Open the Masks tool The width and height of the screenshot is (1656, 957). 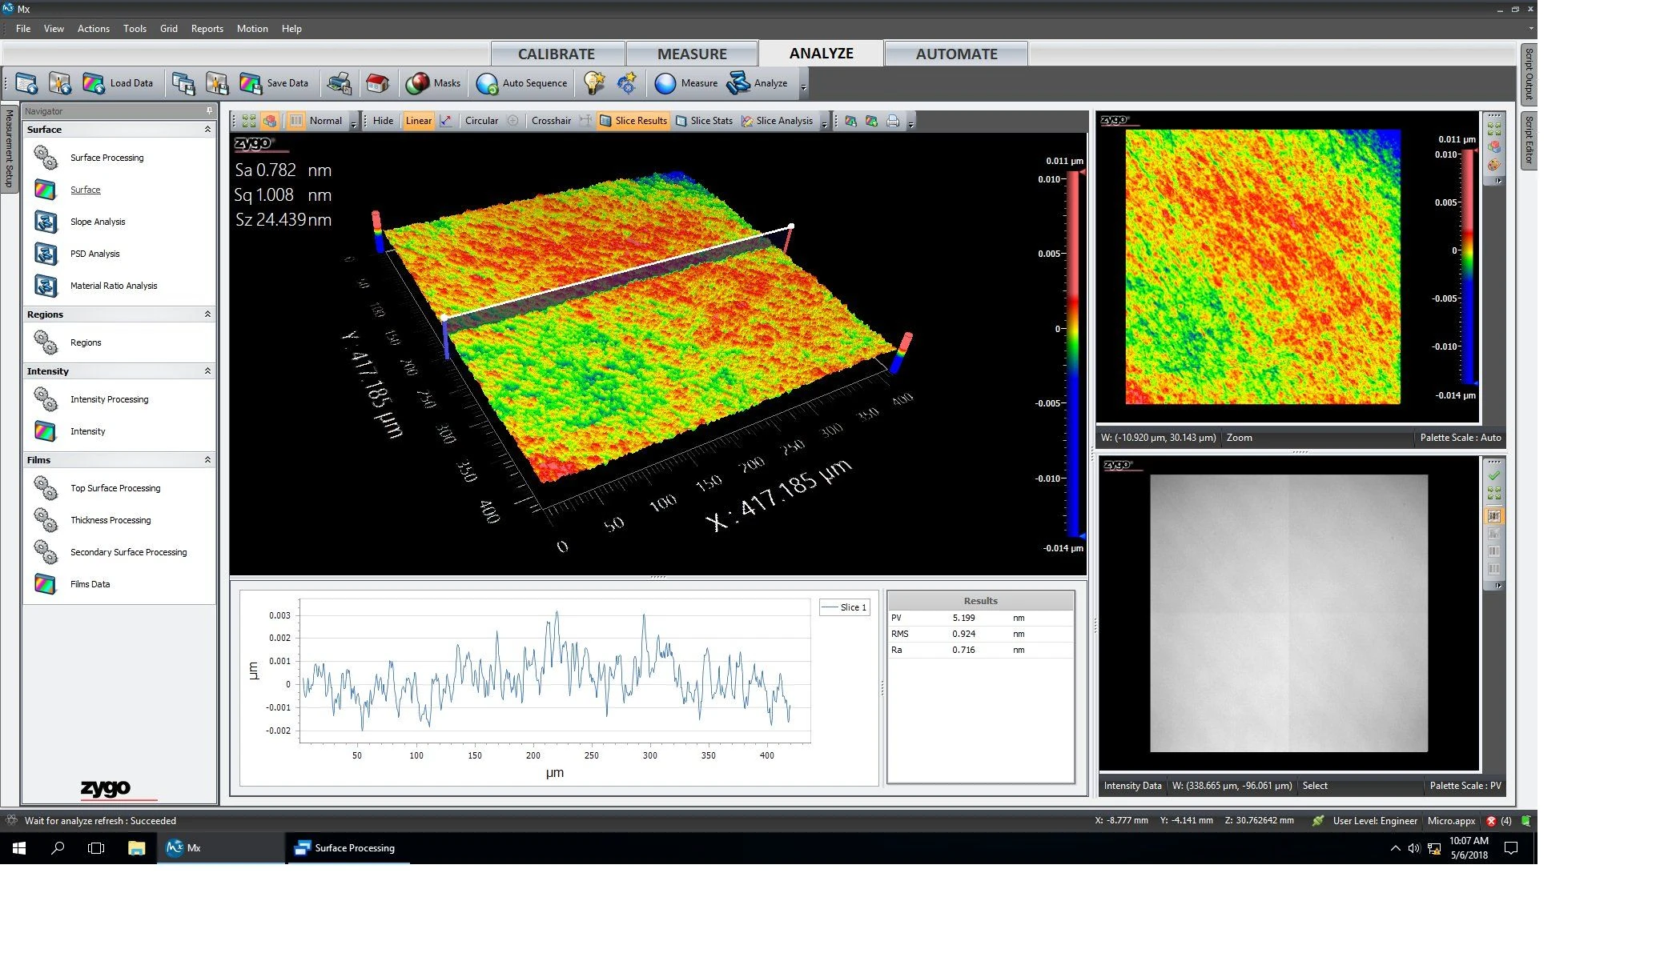click(x=432, y=83)
